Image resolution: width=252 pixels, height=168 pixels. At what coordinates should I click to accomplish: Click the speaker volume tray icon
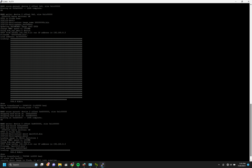pyautogui.click(x=231, y=165)
